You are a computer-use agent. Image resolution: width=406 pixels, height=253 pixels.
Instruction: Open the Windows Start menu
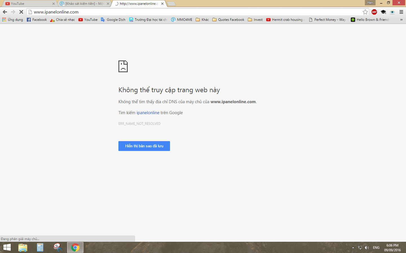pos(7,247)
